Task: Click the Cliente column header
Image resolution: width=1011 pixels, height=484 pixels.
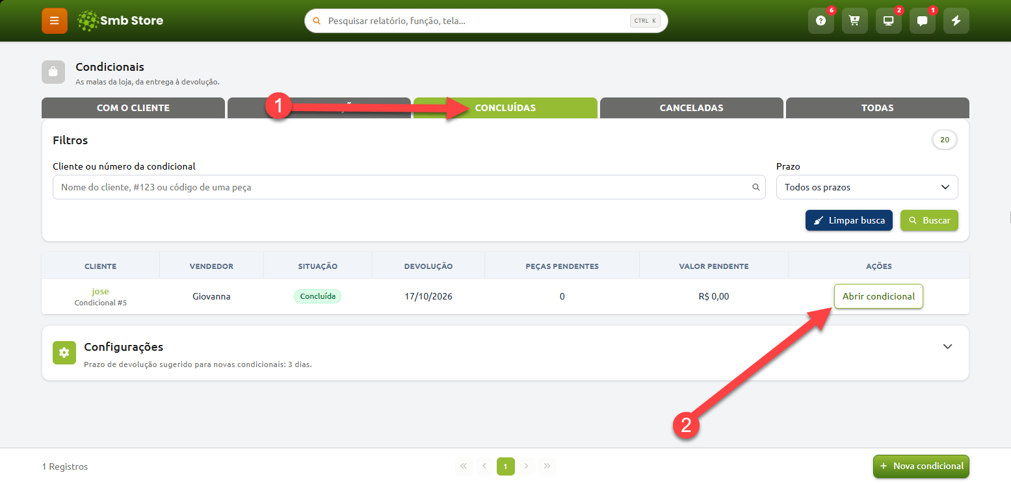Action: tap(101, 266)
